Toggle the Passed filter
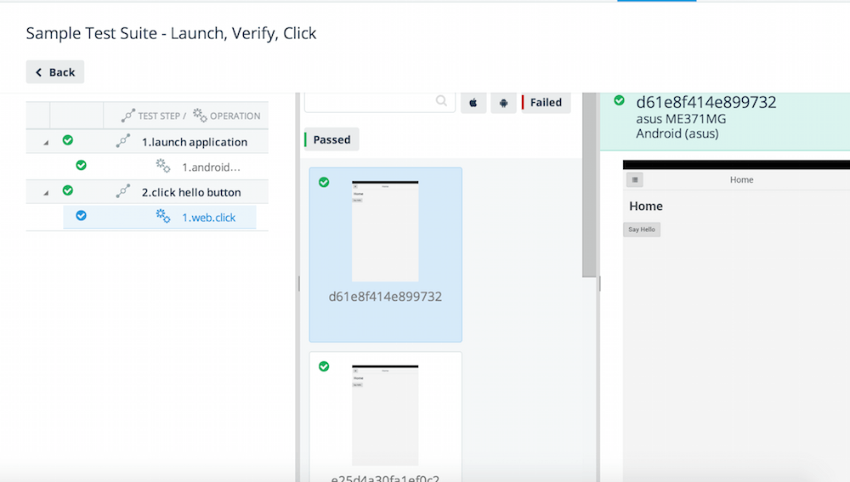850x482 pixels. tap(331, 139)
